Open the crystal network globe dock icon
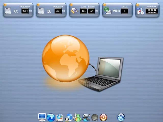The height and width of the screenshot is (122, 163). tap(121, 117)
